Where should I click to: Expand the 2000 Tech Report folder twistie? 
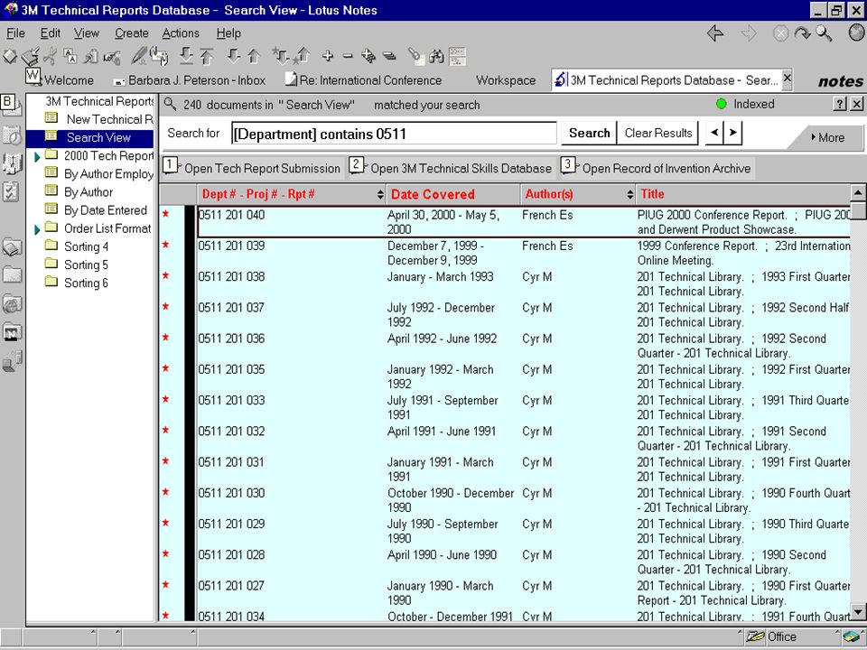(x=37, y=157)
